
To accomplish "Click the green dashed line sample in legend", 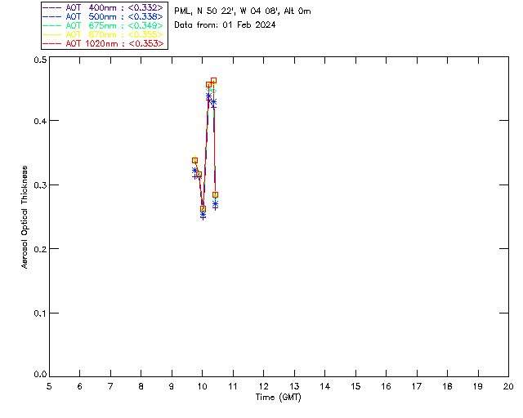I will 52,25.
